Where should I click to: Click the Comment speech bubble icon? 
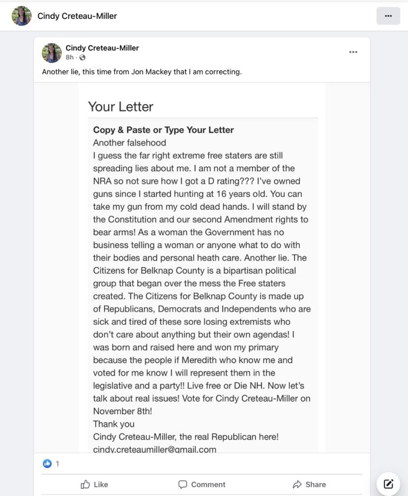pos(182,484)
